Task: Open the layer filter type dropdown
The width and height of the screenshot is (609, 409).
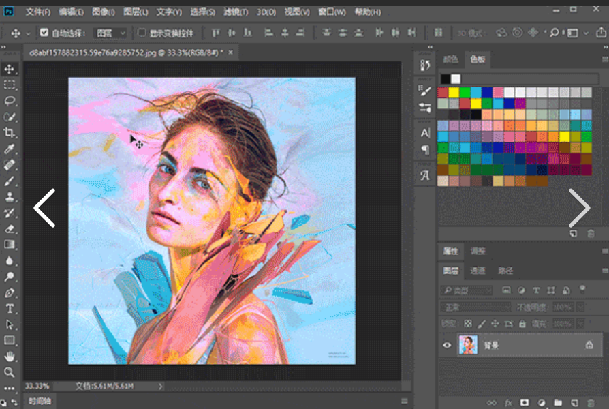Action: tap(466, 290)
